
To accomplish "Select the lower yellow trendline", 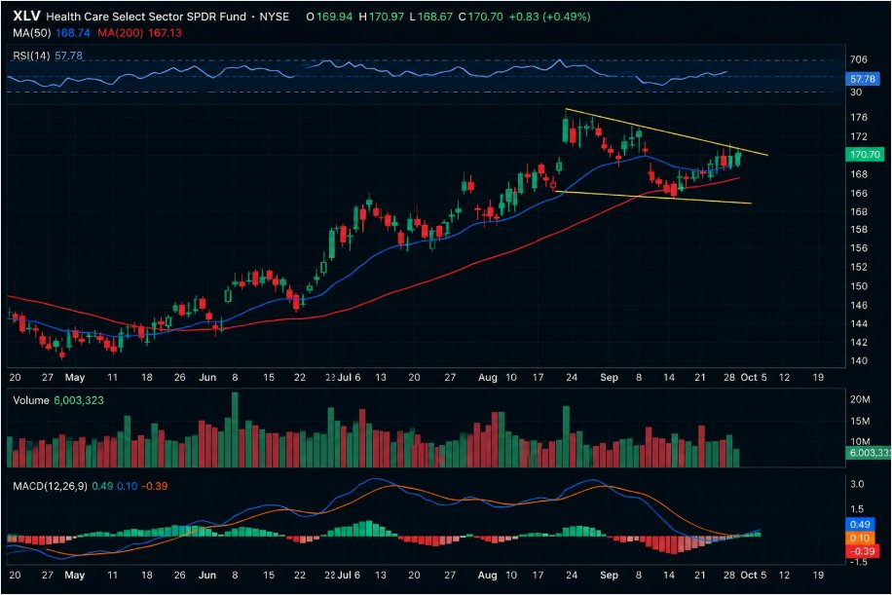I will point(653,197).
